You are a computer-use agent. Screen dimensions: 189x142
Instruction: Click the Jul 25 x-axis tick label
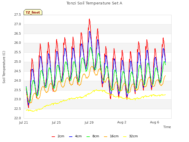[56, 122]
